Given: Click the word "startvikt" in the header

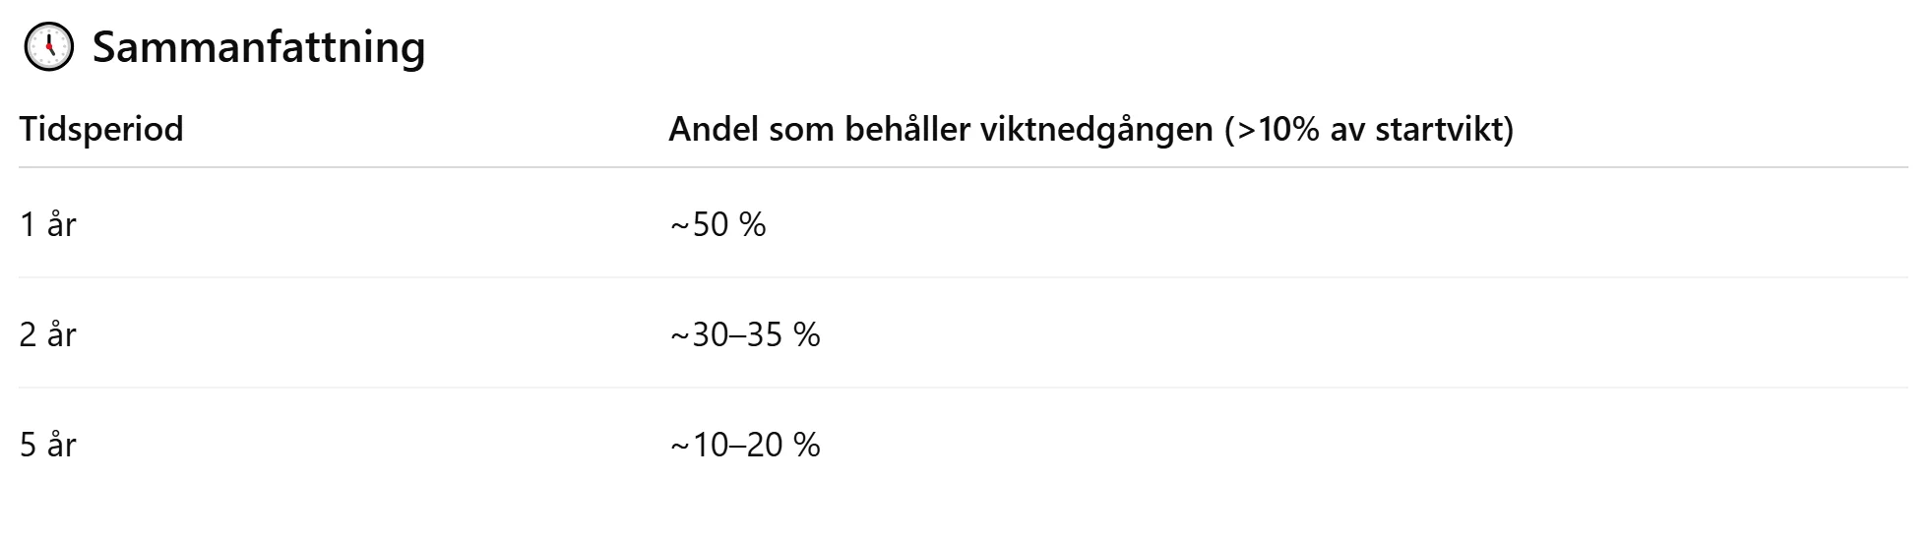Looking at the screenshot, I should pos(1440,129).
